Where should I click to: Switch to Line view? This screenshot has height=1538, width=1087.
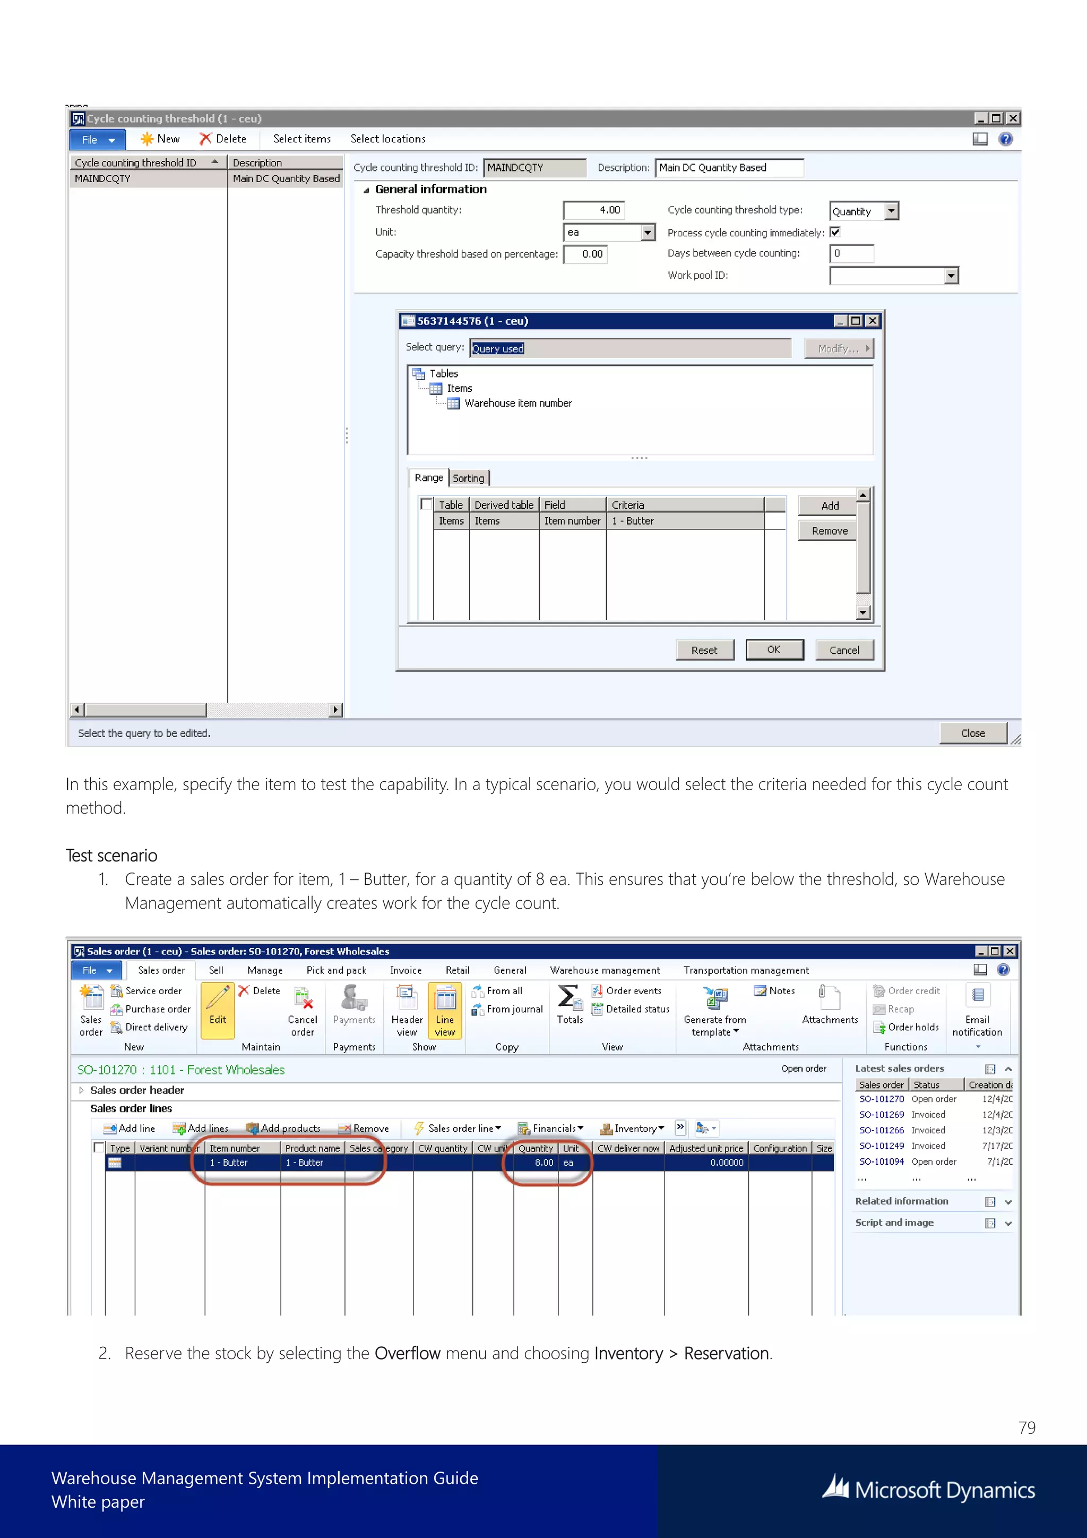(444, 1011)
